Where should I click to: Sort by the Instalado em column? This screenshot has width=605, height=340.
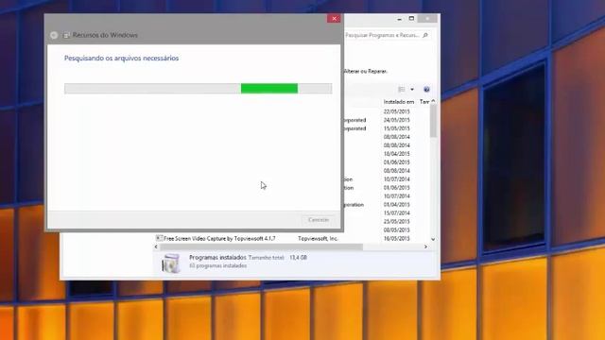click(399, 102)
